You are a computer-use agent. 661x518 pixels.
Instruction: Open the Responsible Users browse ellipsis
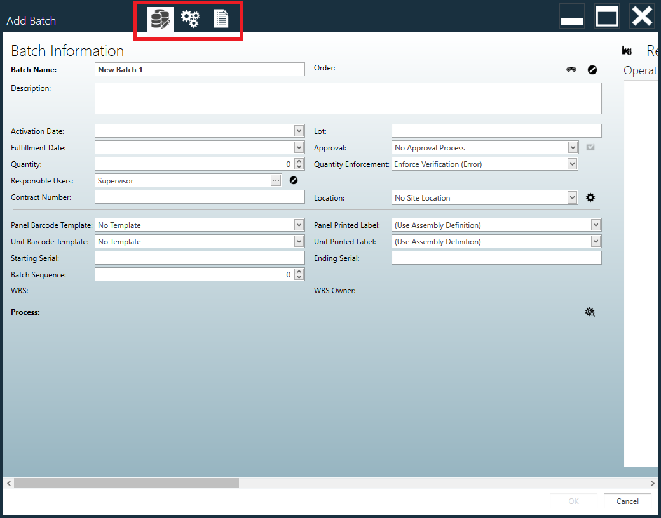coord(276,180)
